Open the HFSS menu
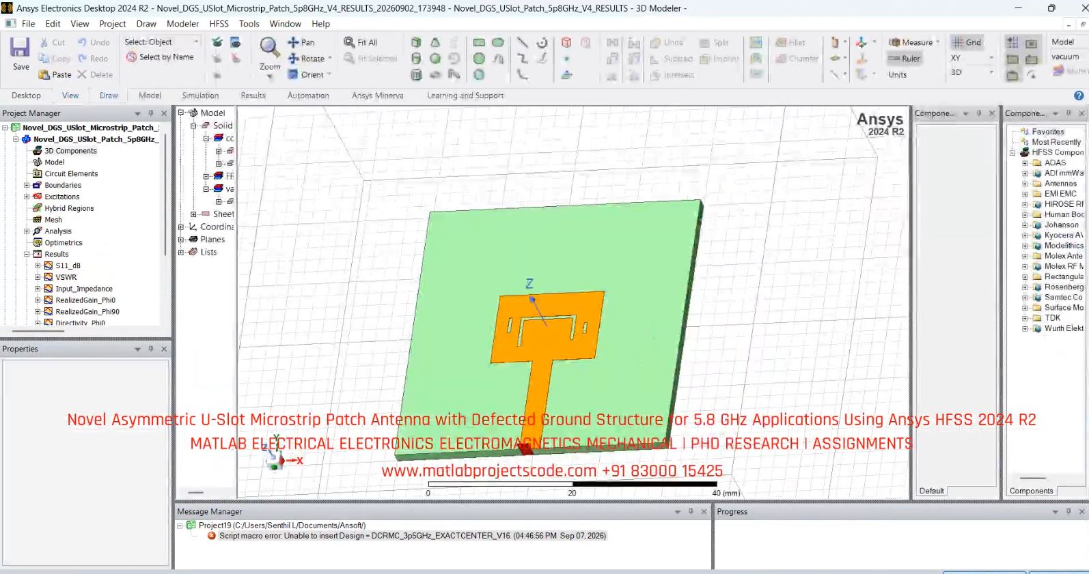This screenshot has height=574, width=1089. (x=219, y=23)
